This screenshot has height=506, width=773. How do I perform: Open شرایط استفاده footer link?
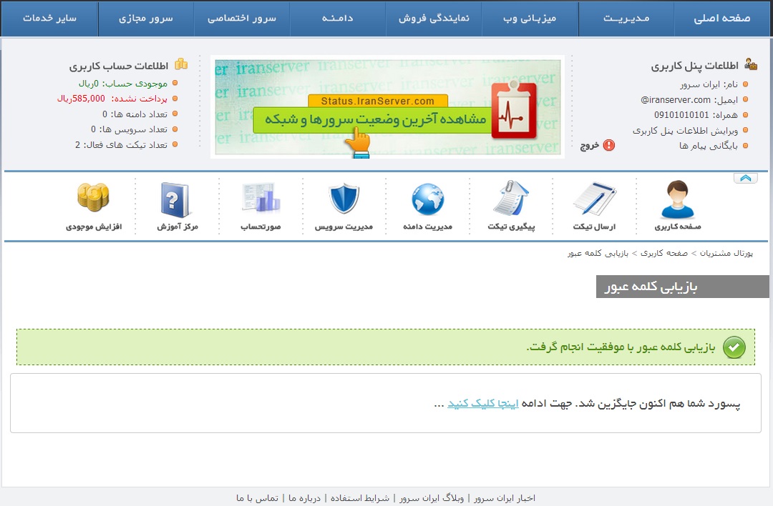coord(360,498)
